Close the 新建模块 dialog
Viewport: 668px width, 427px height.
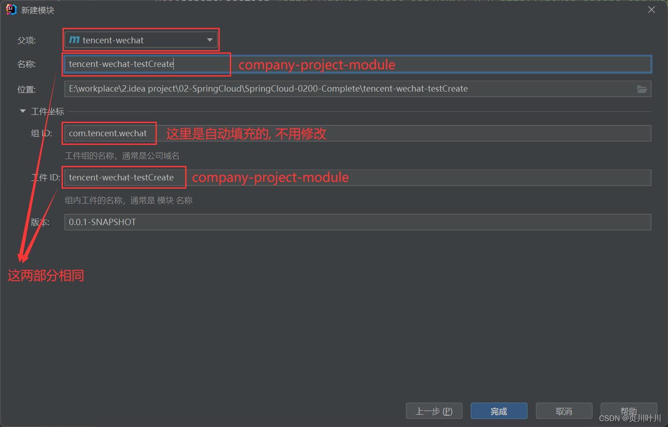[652, 10]
